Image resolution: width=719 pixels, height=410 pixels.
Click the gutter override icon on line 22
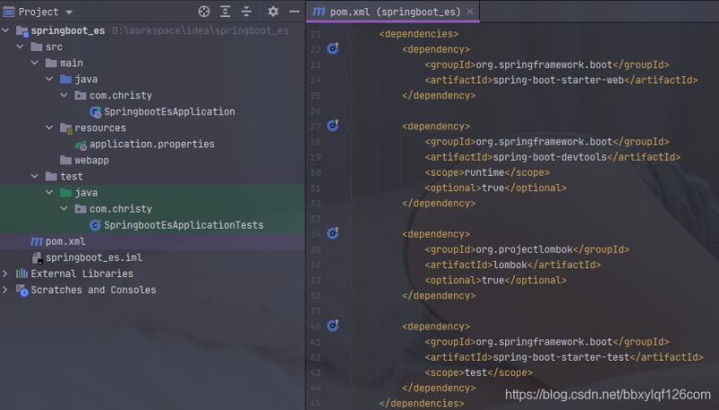tap(333, 49)
